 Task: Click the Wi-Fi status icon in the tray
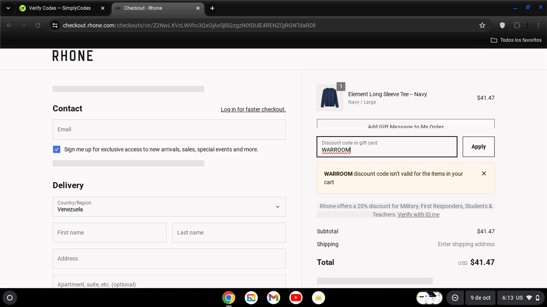(529, 298)
